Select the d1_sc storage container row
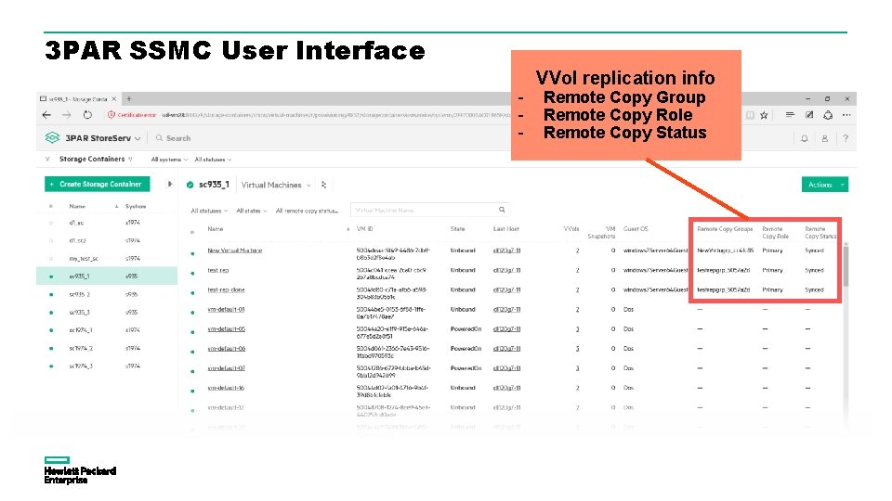 [x=107, y=223]
